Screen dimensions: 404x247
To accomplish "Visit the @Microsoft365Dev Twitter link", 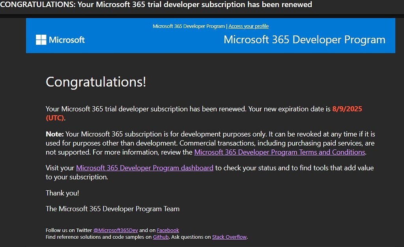I will tap(116, 230).
